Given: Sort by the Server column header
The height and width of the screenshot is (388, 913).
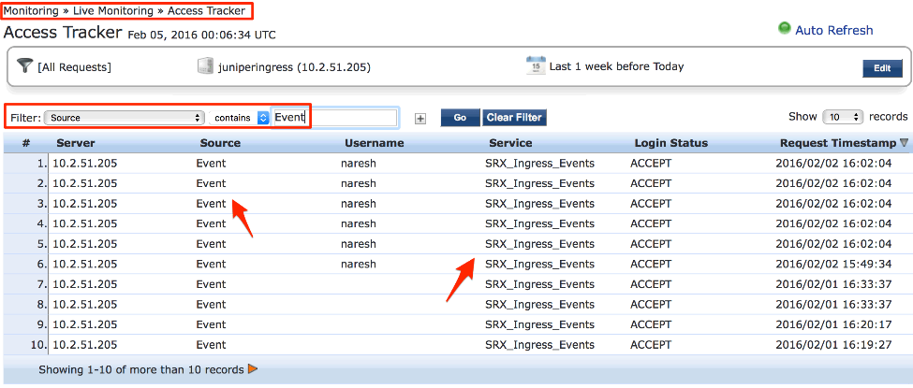Looking at the screenshot, I should 76,143.
